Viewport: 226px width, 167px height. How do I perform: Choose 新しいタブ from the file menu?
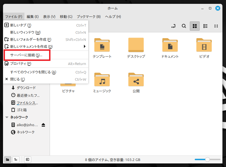click(x=21, y=25)
